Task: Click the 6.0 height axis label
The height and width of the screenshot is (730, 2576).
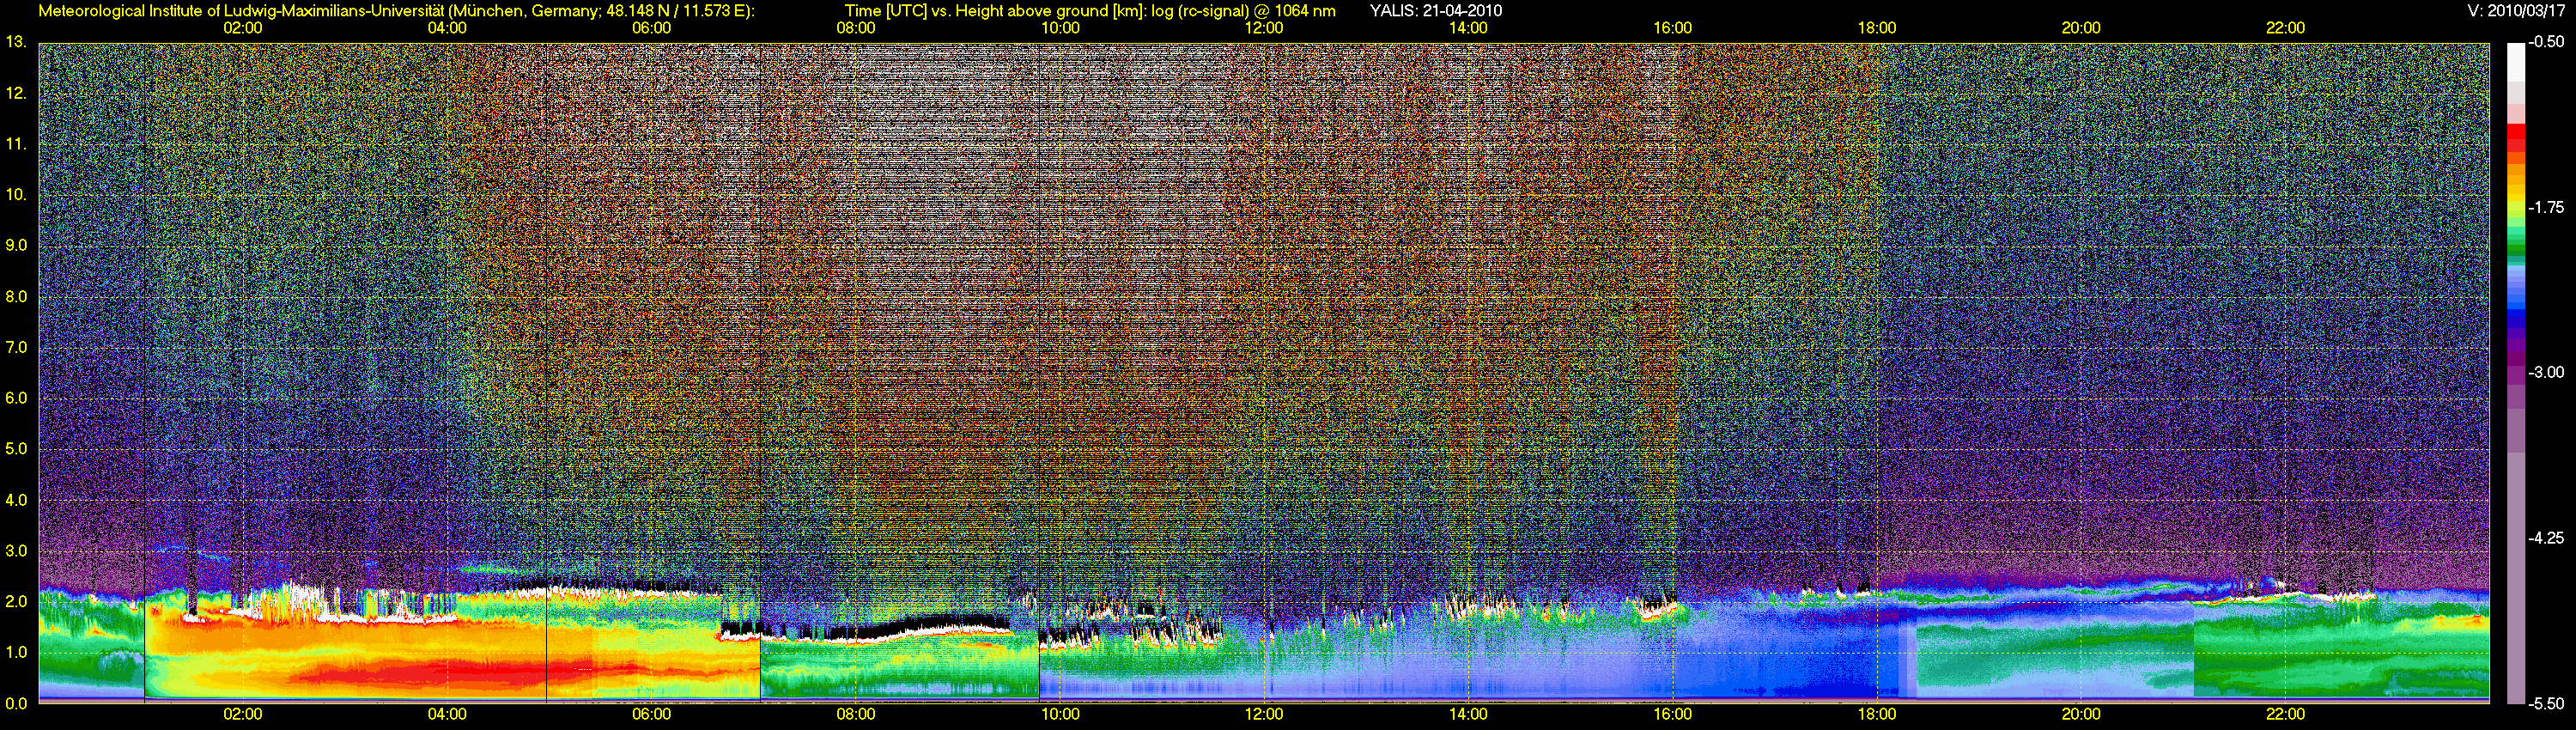Action: [x=16, y=398]
